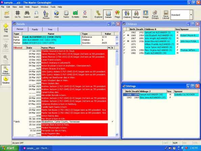Click the Death column header in Siblings
The width and height of the screenshot is (201, 151).
tap(135, 91)
